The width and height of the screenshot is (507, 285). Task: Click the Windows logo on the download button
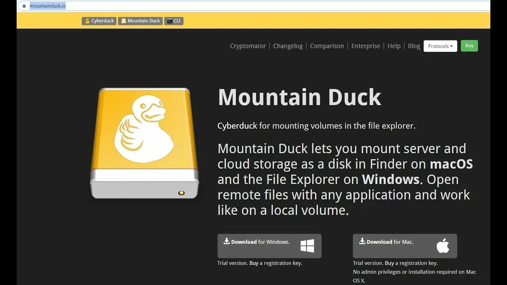click(x=307, y=246)
